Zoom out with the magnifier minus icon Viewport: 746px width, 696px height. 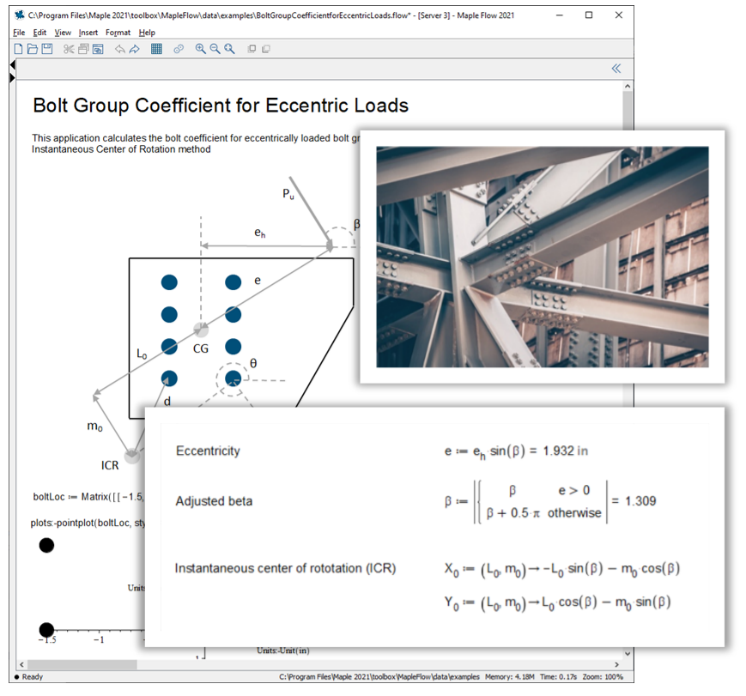pos(215,49)
